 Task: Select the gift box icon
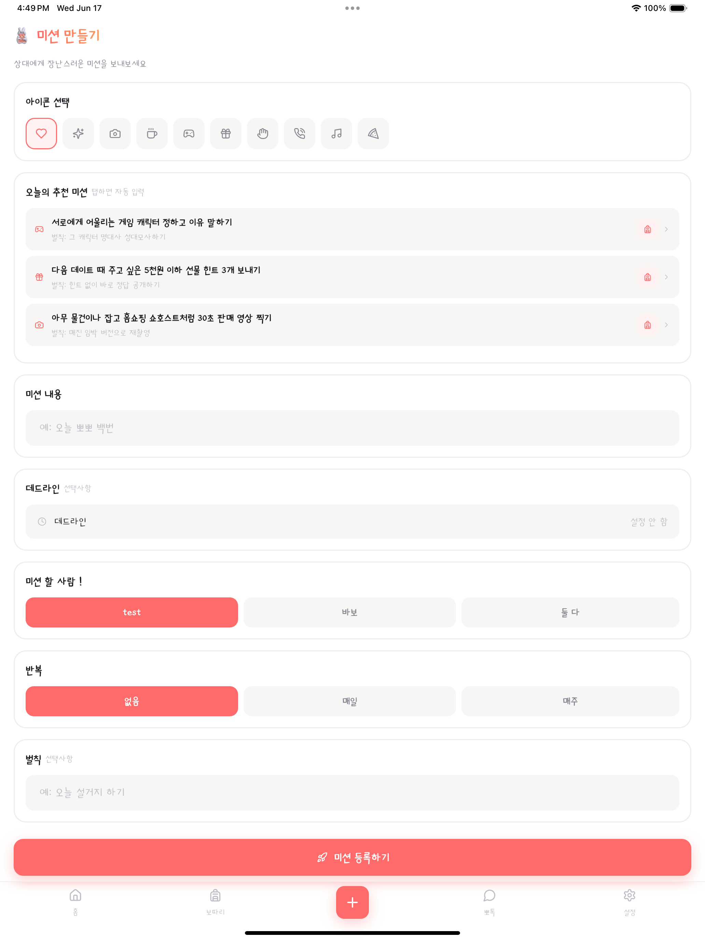point(226,134)
